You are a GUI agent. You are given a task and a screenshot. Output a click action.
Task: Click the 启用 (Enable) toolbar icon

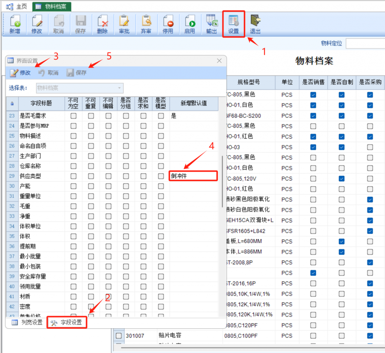point(189,24)
